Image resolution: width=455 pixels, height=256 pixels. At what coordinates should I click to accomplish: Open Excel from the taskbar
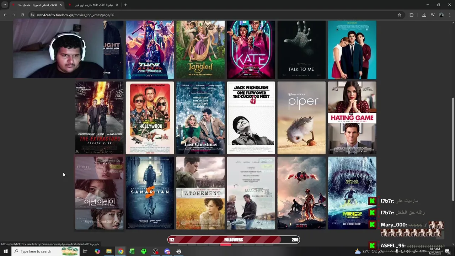pyautogui.click(x=132, y=251)
